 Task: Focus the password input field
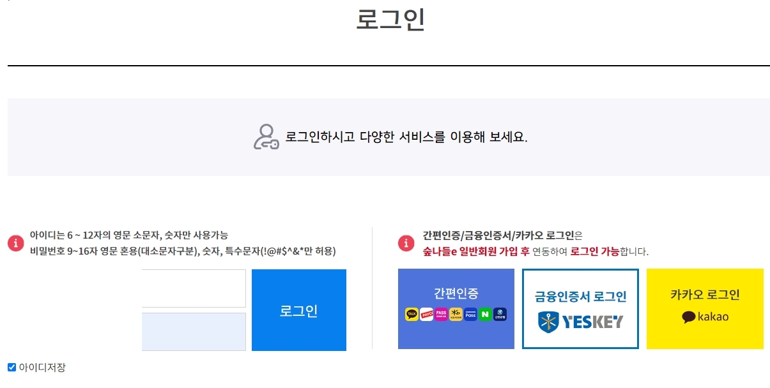tap(194, 332)
